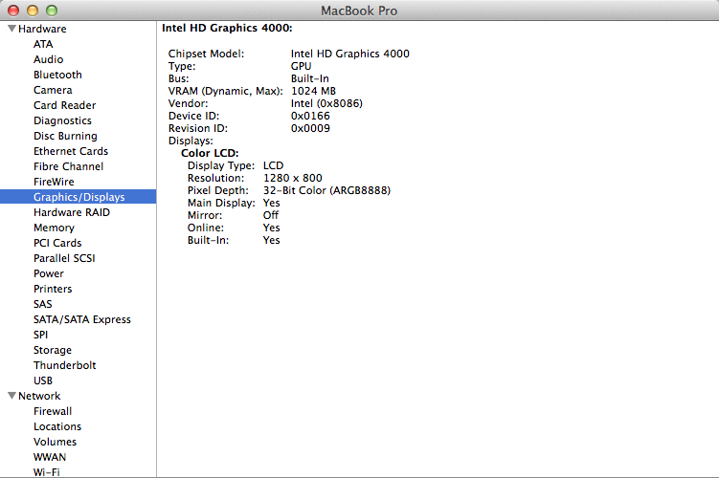This screenshot has width=719, height=478.
Task: Open the Audio hardware section
Action: point(48,59)
